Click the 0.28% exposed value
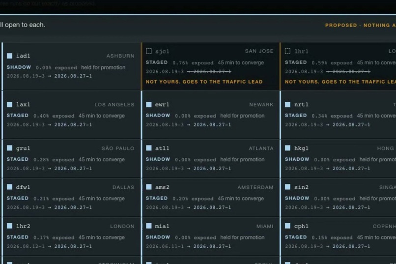 pos(54,160)
